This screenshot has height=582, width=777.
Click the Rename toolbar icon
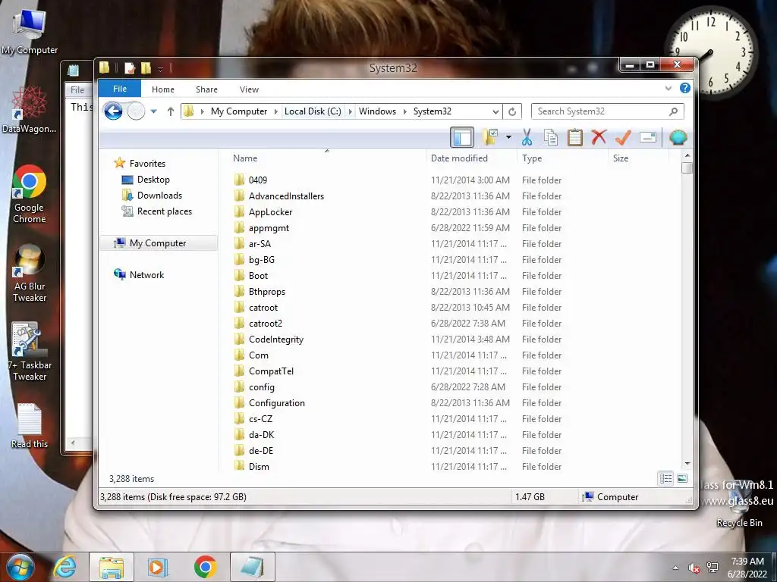pyautogui.click(x=648, y=138)
